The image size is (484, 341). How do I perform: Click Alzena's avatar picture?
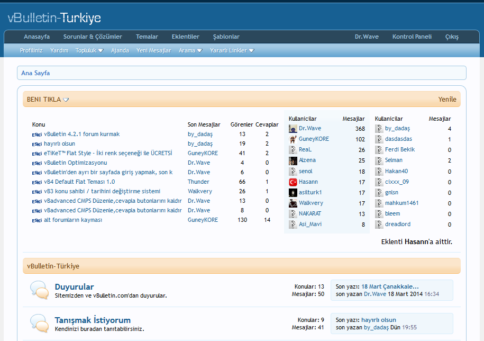click(293, 160)
